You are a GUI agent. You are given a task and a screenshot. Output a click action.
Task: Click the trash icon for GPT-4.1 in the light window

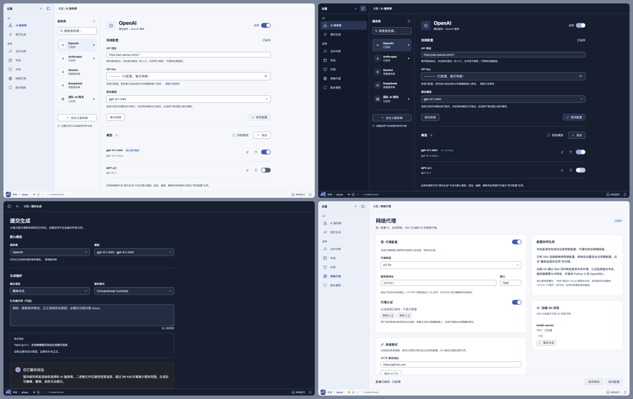point(256,170)
